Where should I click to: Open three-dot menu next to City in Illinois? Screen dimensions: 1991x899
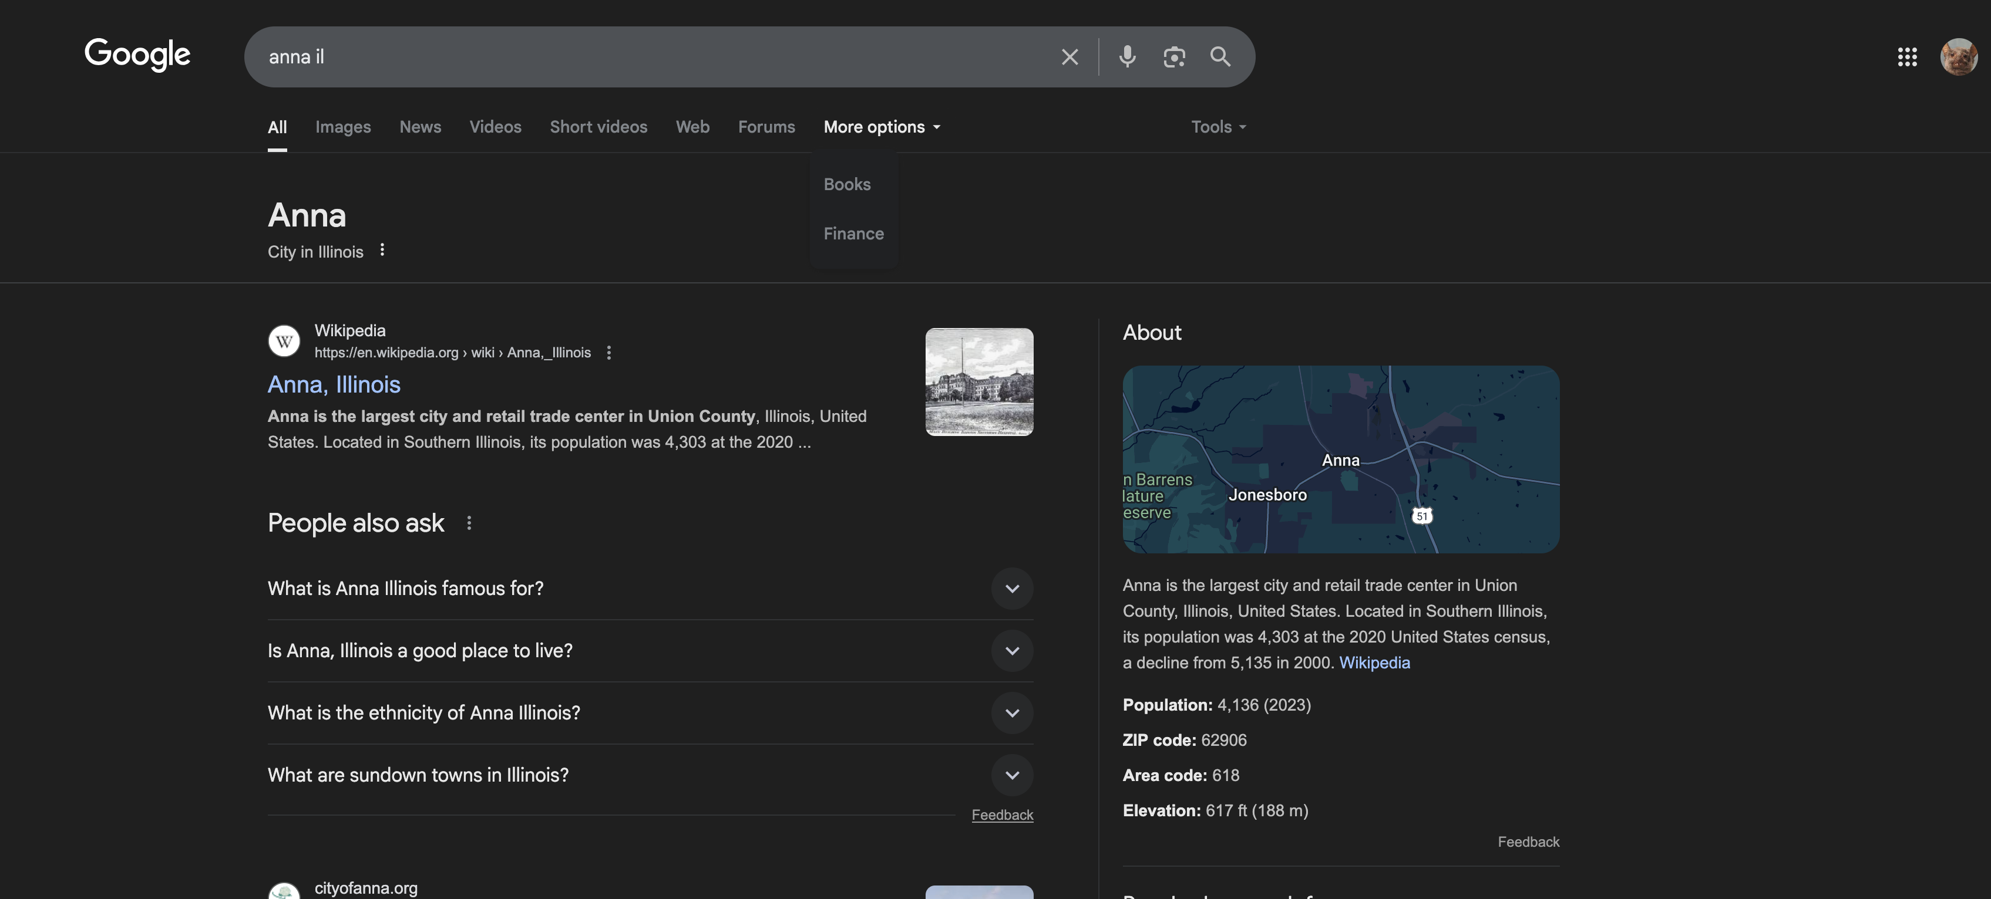(382, 250)
